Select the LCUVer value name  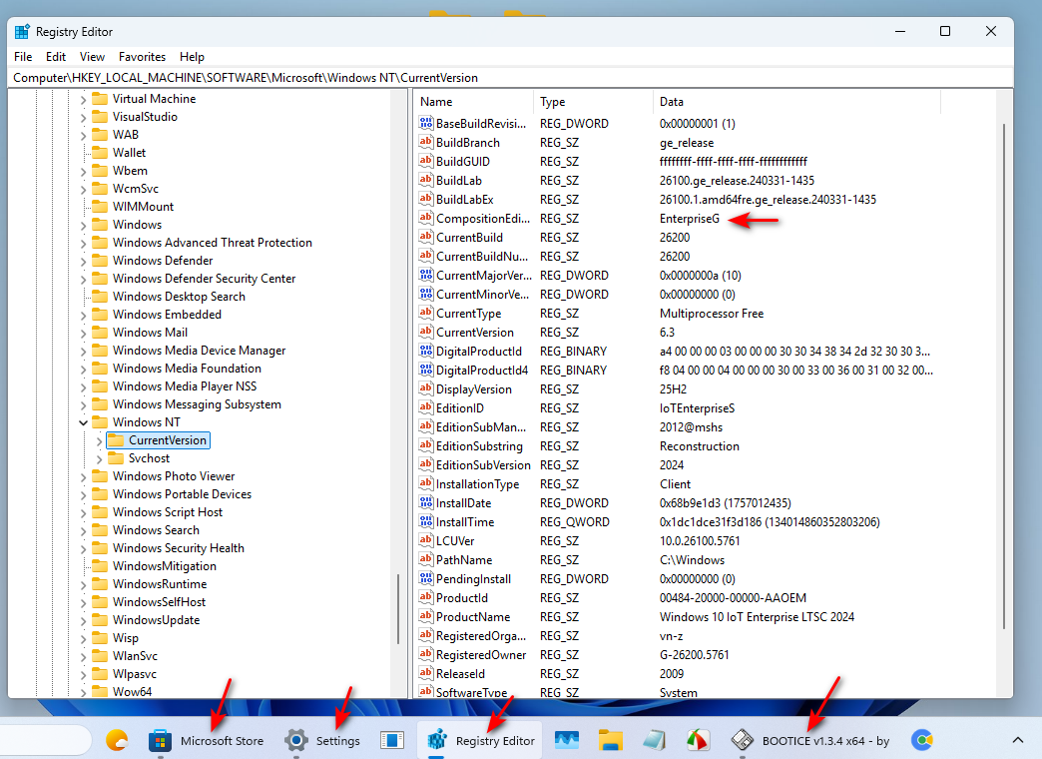[455, 541]
